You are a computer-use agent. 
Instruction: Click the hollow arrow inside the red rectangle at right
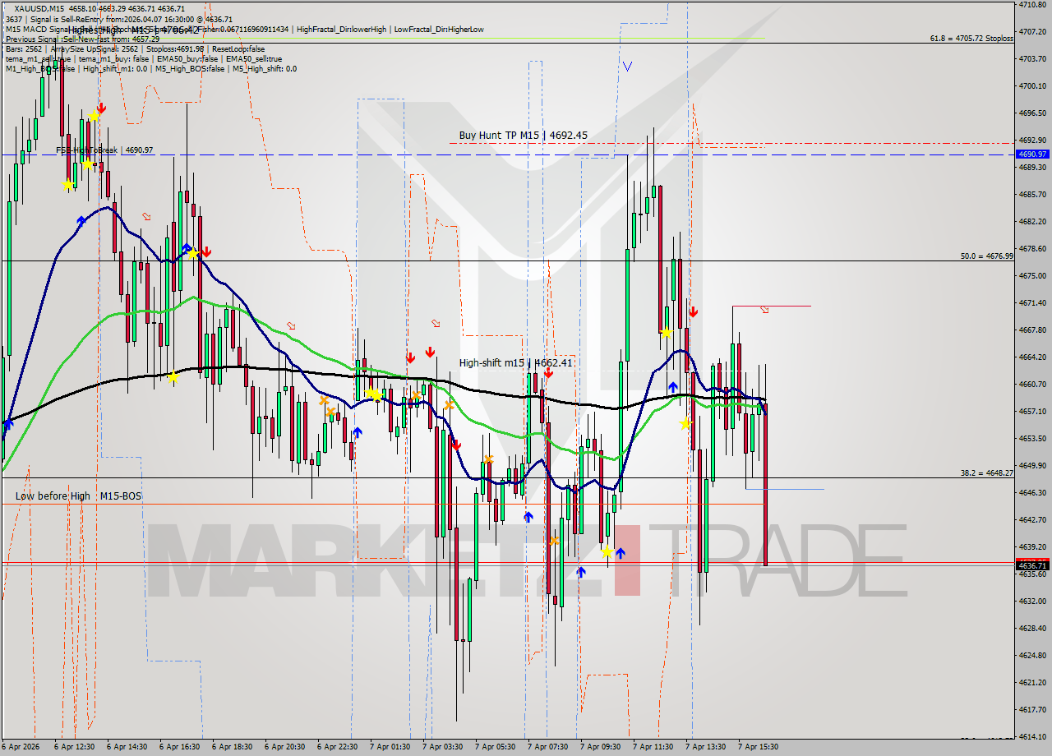click(764, 310)
